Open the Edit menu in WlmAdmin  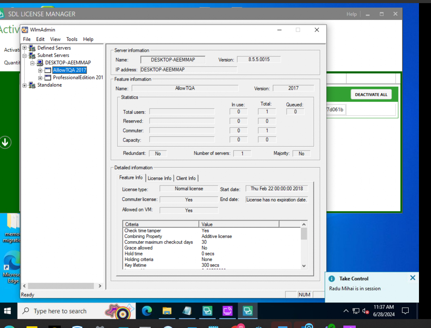click(40, 39)
